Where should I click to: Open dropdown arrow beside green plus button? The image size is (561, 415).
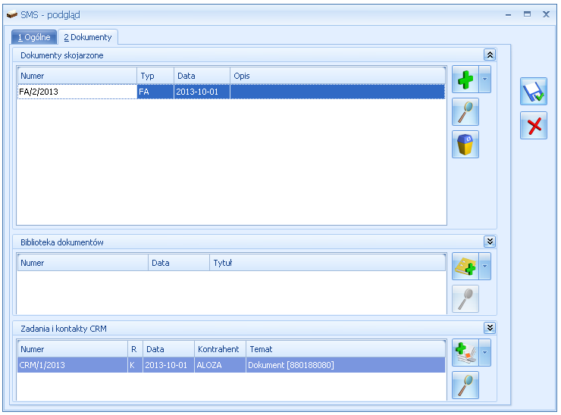point(484,80)
